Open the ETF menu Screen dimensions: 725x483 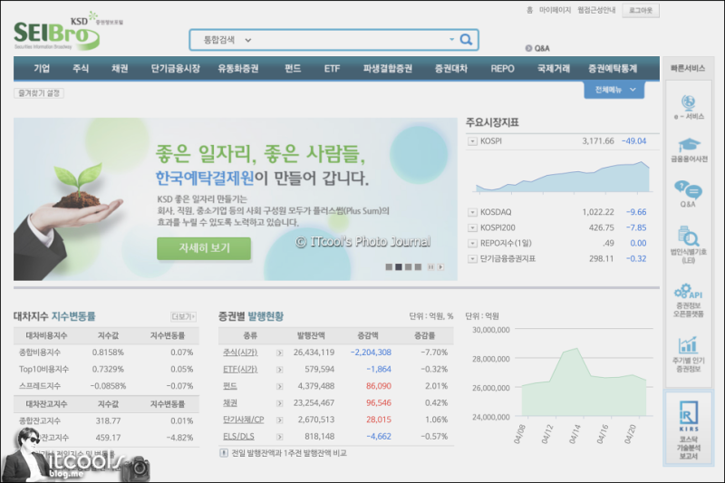332,68
